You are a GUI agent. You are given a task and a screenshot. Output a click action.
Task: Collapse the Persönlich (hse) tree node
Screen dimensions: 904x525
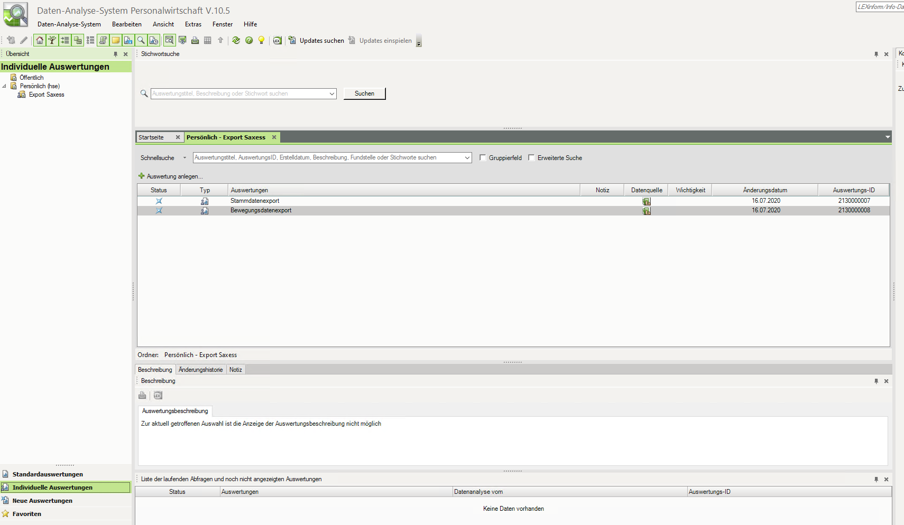[x=5, y=86]
